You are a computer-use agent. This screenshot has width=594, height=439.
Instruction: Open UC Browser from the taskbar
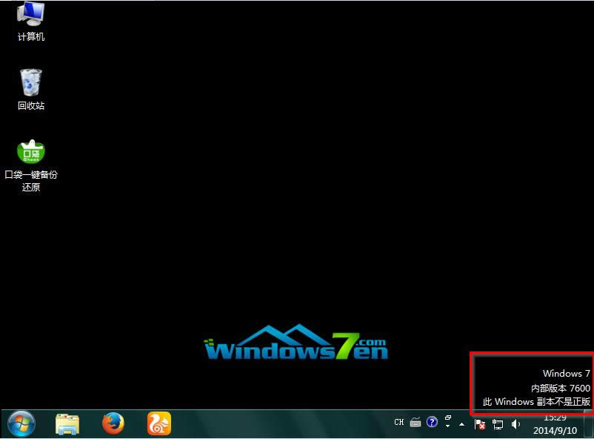(x=158, y=423)
